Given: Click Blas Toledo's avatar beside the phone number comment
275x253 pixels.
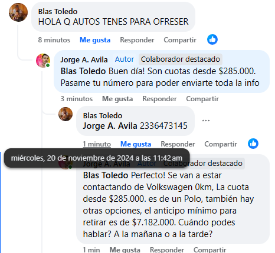Looking at the screenshot, I should pos(66,114).
